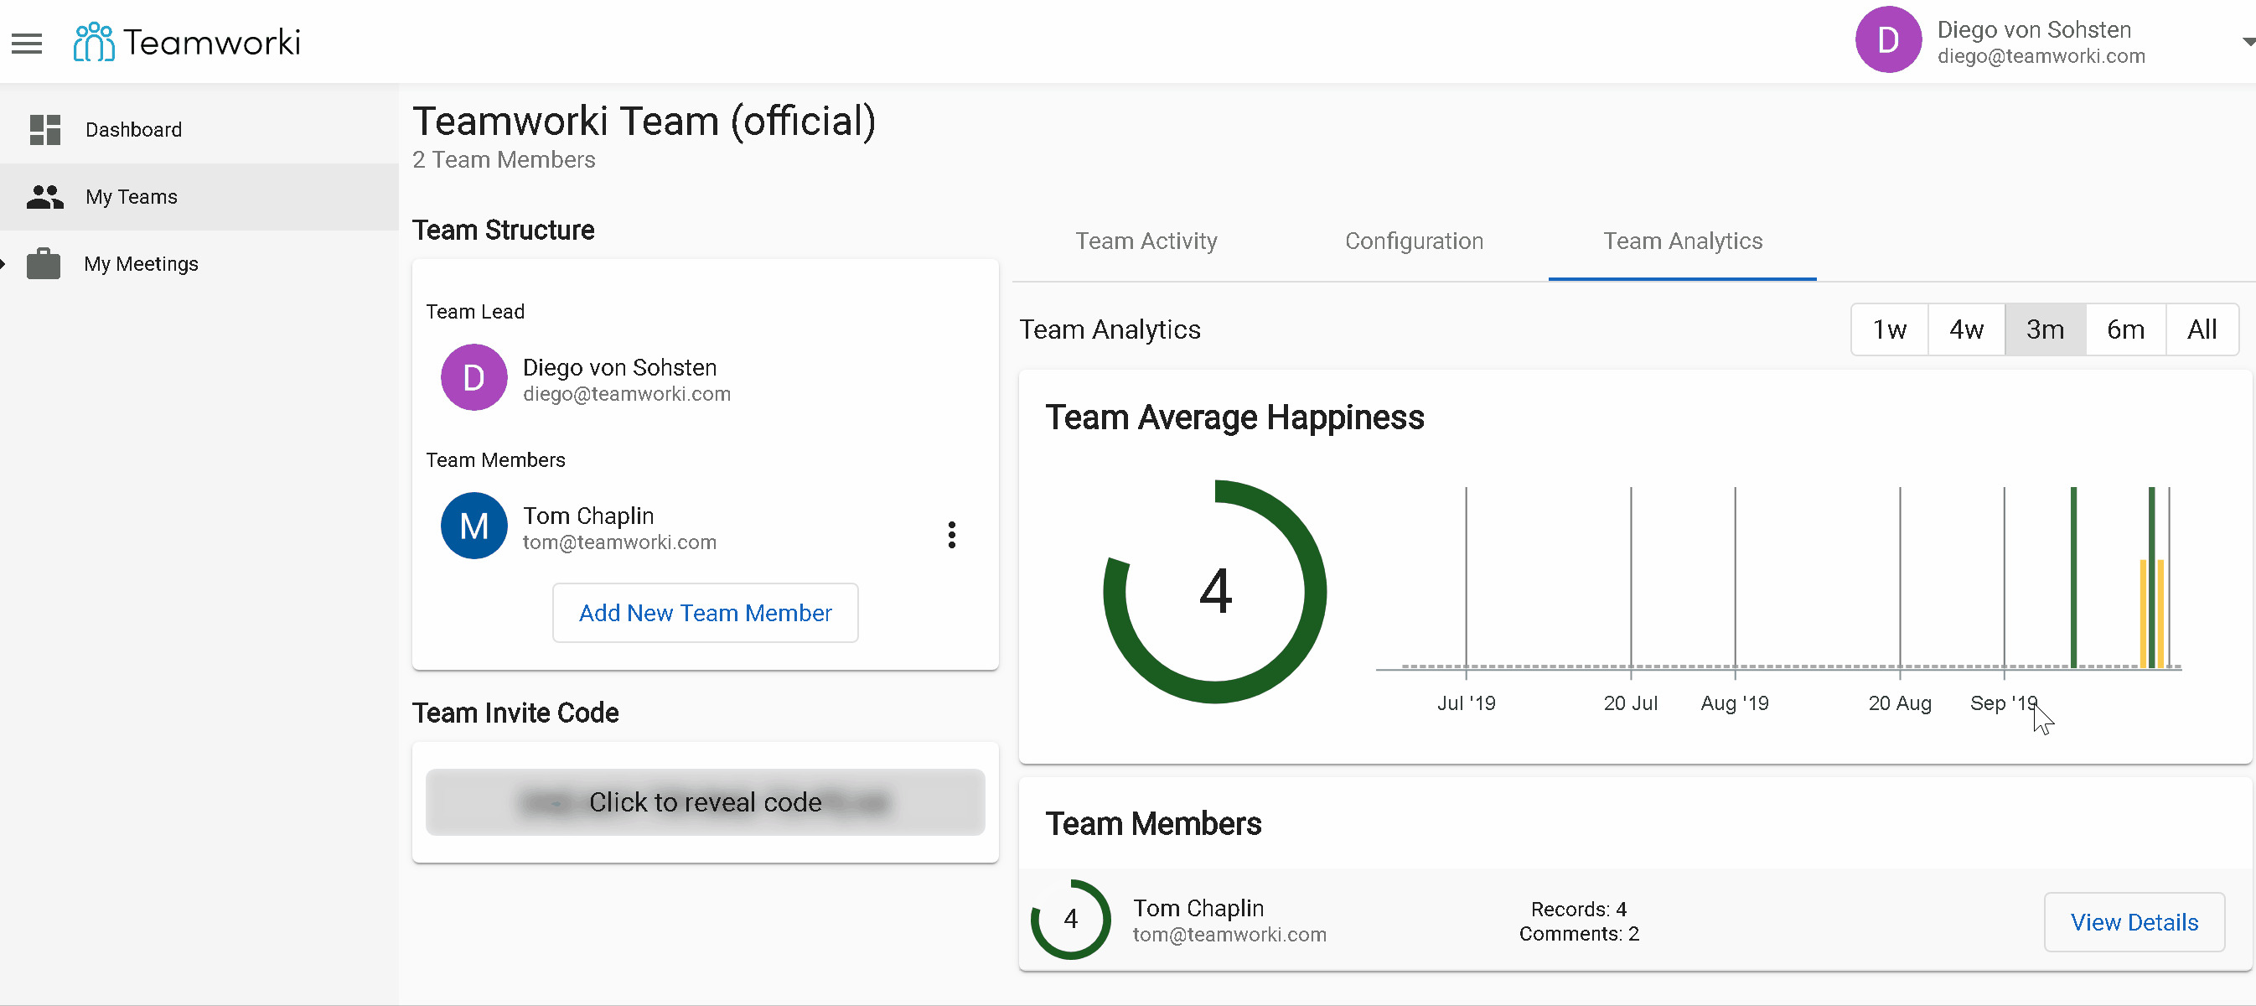This screenshot has height=1006, width=2256.
Task: Reveal the team invite code
Action: pos(705,801)
